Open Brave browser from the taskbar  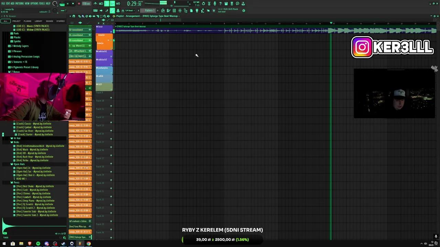pyautogui.click(x=30, y=244)
